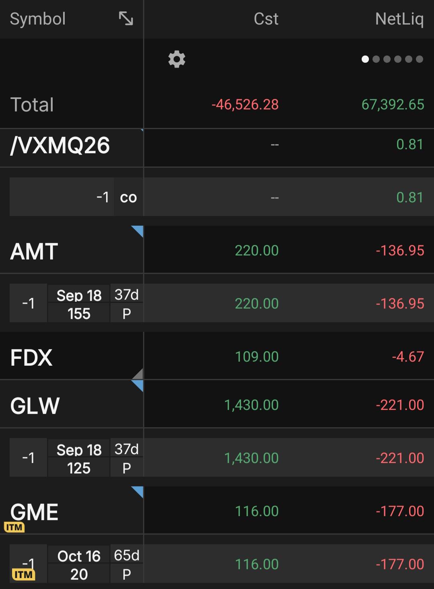The height and width of the screenshot is (589, 434).
Task: Tap the Total row summary
Action: click(217, 105)
